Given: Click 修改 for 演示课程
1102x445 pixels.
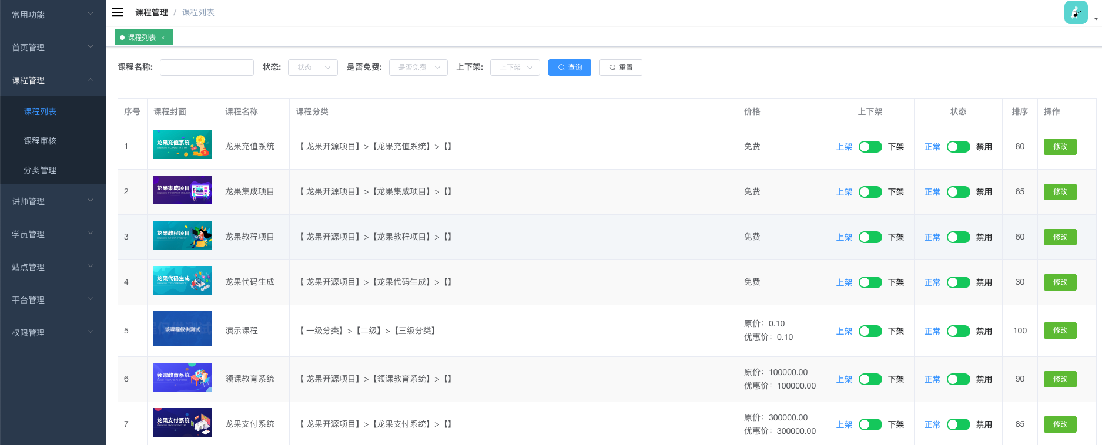Looking at the screenshot, I should pyautogui.click(x=1060, y=331).
